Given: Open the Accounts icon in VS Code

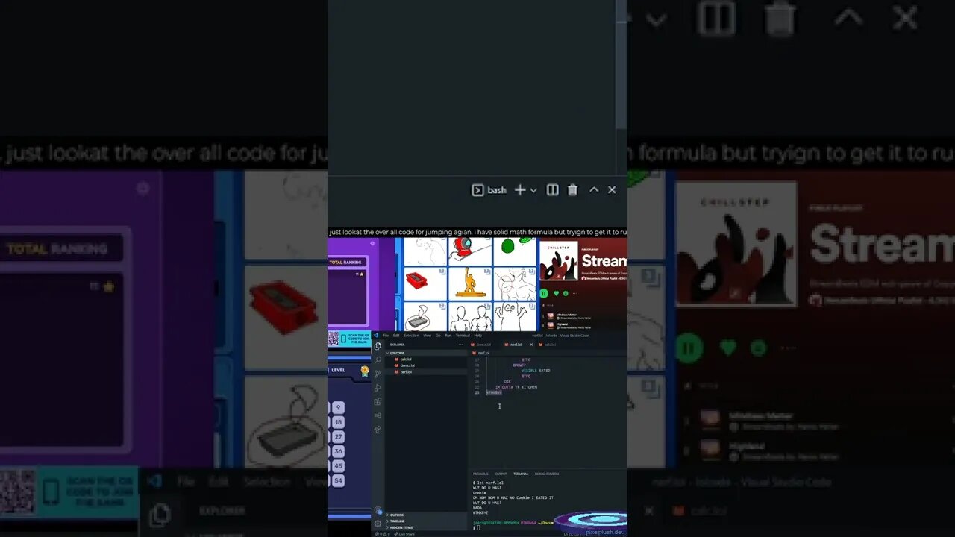Looking at the screenshot, I should click(378, 510).
